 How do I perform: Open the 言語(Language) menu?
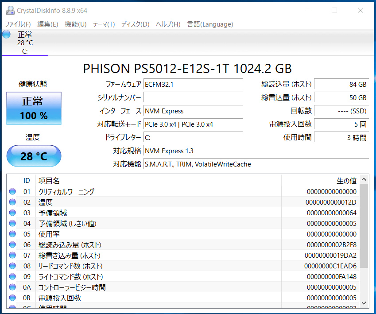point(210,24)
